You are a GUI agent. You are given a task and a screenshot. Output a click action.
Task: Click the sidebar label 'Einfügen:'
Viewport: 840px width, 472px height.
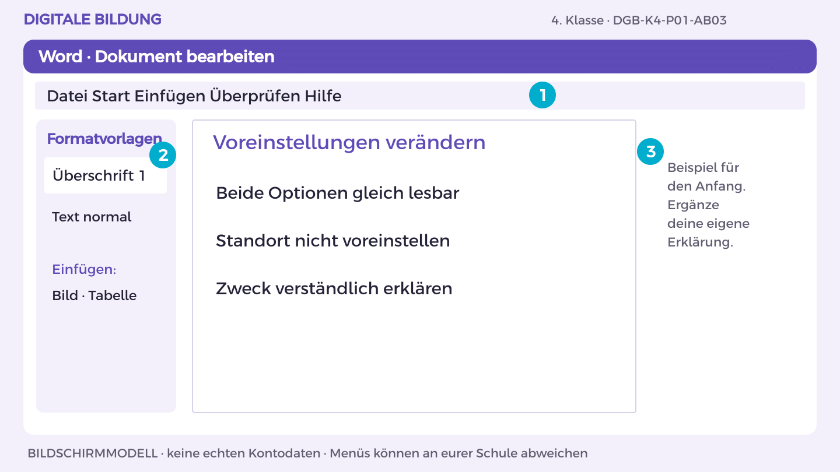tap(84, 270)
